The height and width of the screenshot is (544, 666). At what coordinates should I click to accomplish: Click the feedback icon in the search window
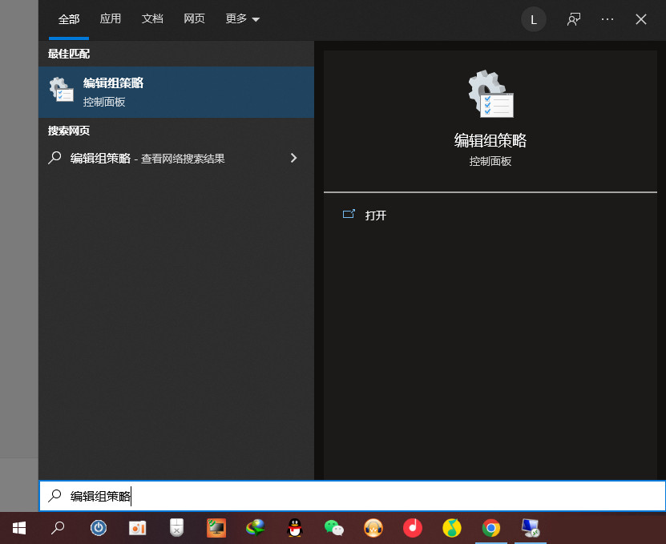[x=574, y=18]
